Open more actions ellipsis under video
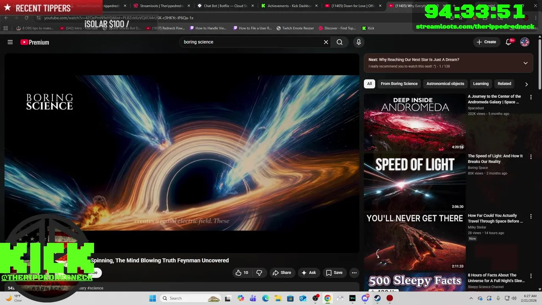Image resolution: width=542 pixels, height=305 pixels. click(x=354, y=272)
